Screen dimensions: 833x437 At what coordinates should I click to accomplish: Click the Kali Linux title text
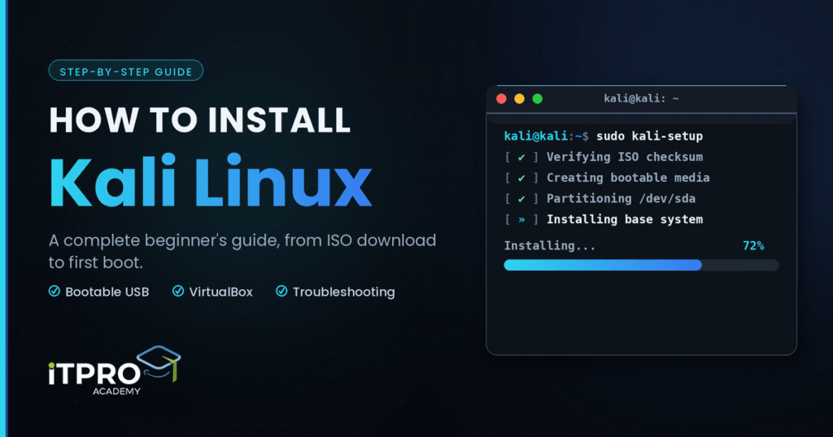(x=211, y=181)
